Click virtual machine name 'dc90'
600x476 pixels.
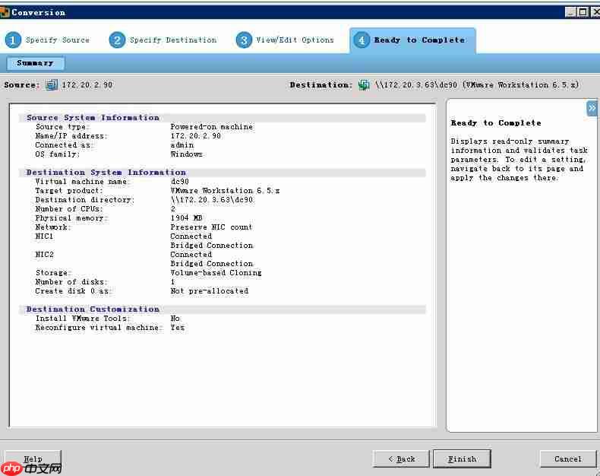click(x=180, y=181)
